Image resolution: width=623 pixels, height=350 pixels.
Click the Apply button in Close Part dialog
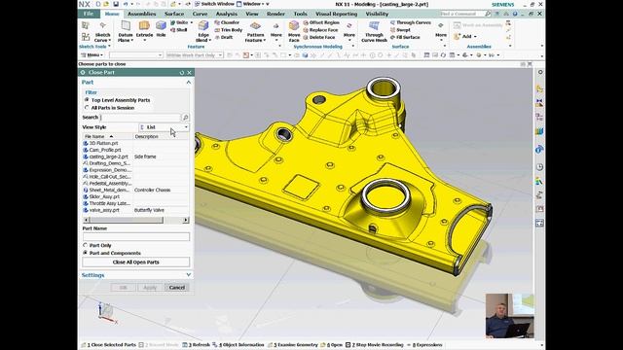(150, 288)
